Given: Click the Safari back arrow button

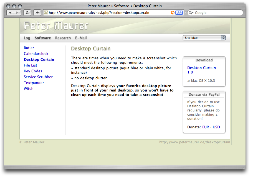Looking at the screenshot, I should pyautogui.click(x=10, y=12).
